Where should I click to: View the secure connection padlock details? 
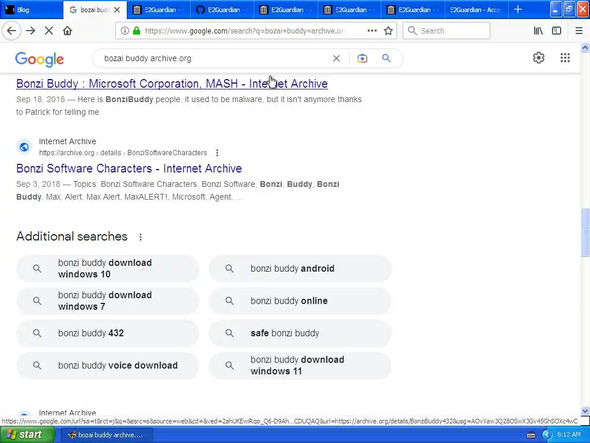pyautogui.click(x=137, y=31)
